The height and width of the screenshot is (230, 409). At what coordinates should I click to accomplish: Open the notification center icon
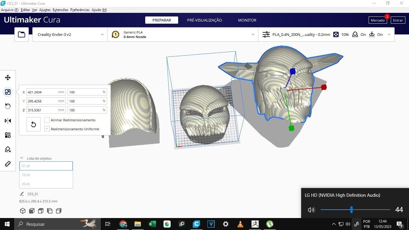point(399,224)
